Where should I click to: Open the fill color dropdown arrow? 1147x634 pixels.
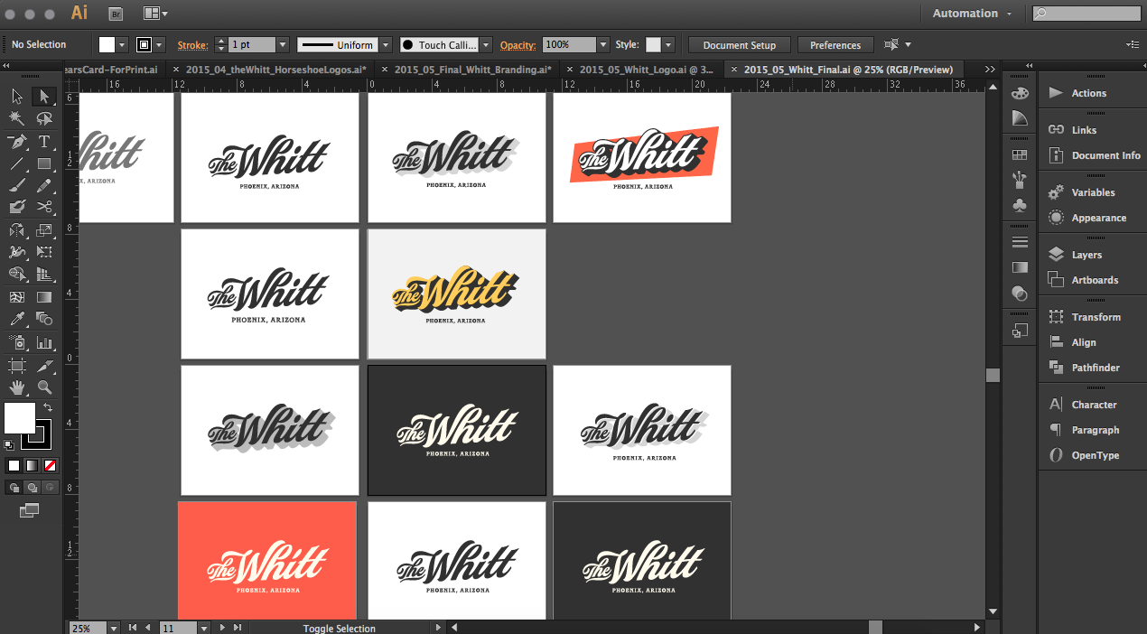tap(124, 44)
